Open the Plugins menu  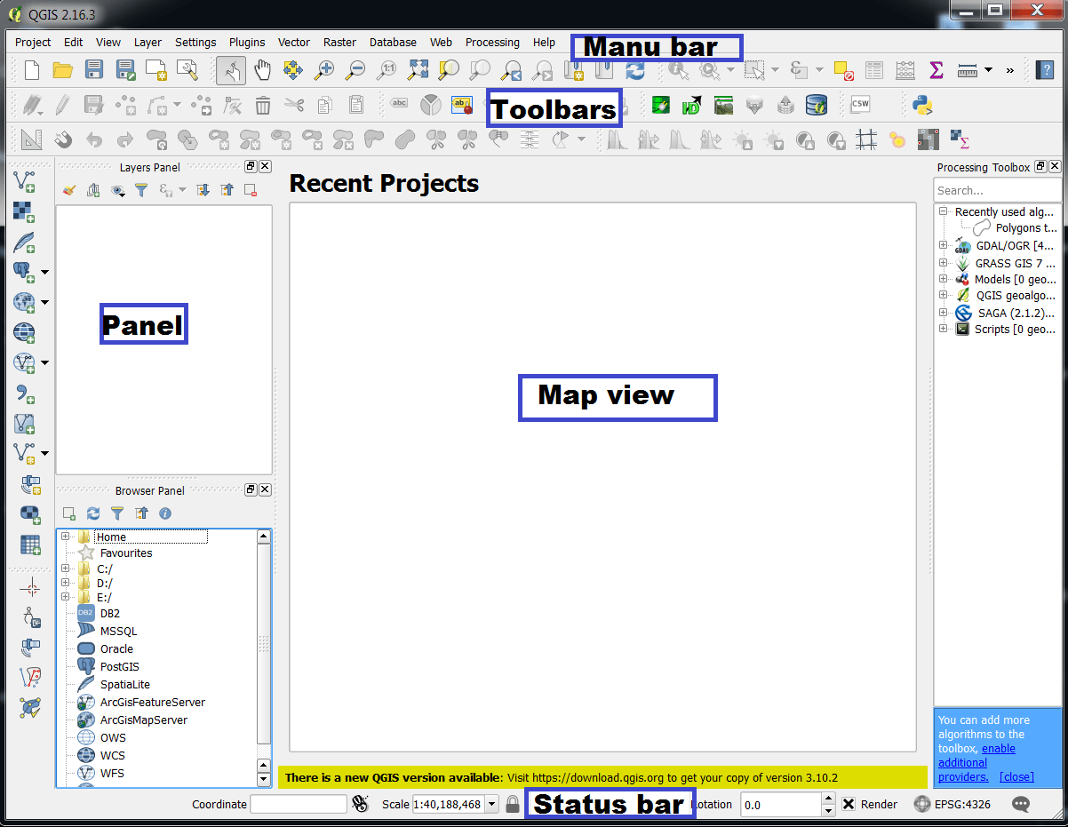247,42
